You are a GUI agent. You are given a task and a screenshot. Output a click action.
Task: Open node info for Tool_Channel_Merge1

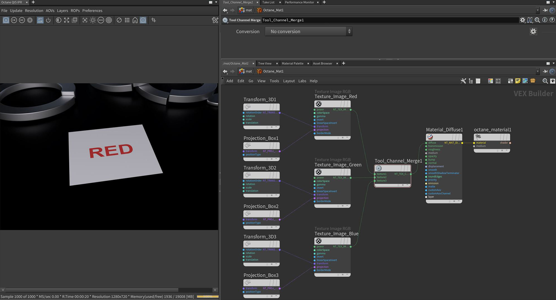coord(545,20)
